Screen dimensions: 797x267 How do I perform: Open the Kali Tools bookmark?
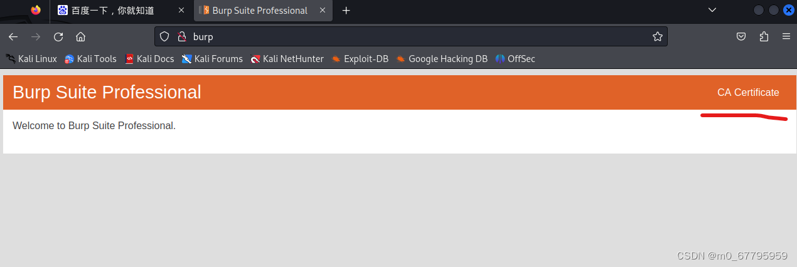tap(91, 59)
